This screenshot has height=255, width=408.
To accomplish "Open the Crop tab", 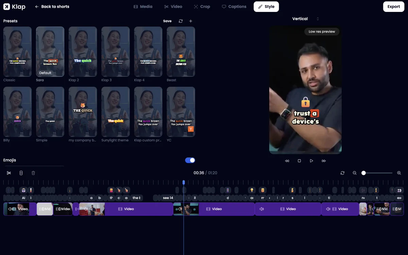I will coord(202,6).
